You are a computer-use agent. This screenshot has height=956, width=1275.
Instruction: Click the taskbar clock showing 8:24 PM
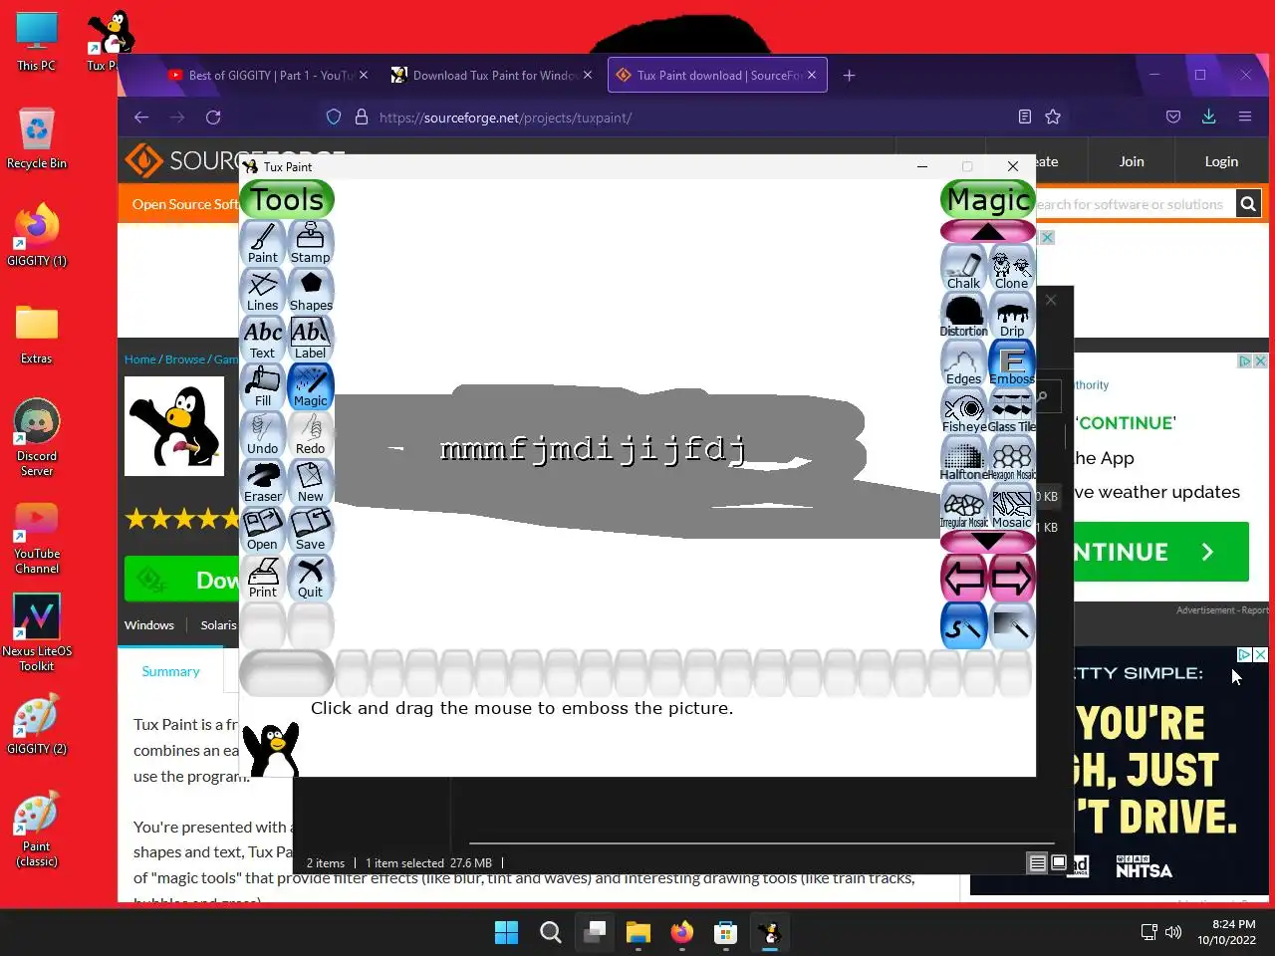click(1226, 932)
